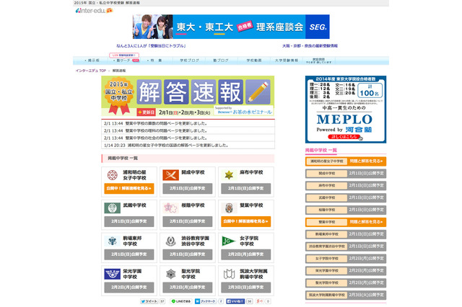
Task: Click the Google +1 button
Action: 260,301
